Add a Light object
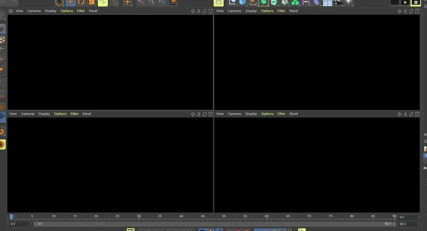Viewport: 427px width, 231px height. pyautogui.click(x=348, y=3)
